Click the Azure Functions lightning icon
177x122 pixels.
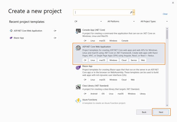point(78,101)
